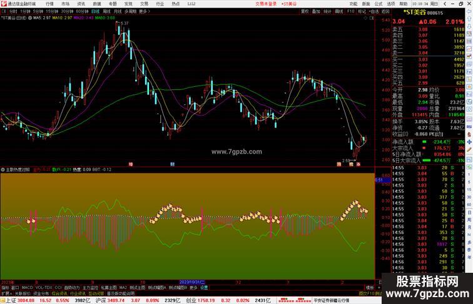Switch to 15分钟 period
Image resolution: width=473 pixels, height=304 pixels.
(x=52, y=11)
